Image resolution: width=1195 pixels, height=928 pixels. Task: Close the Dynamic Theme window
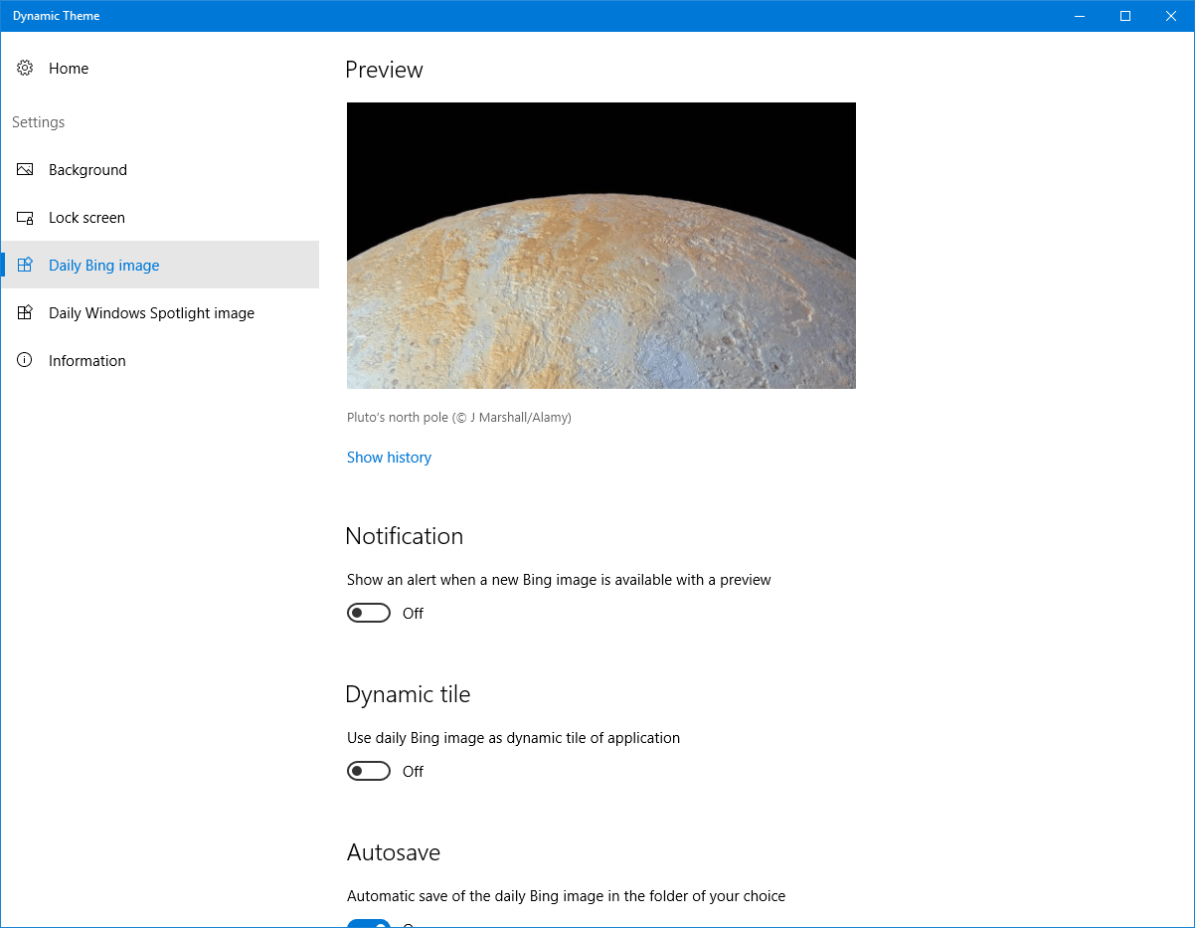pos(1171,16)
